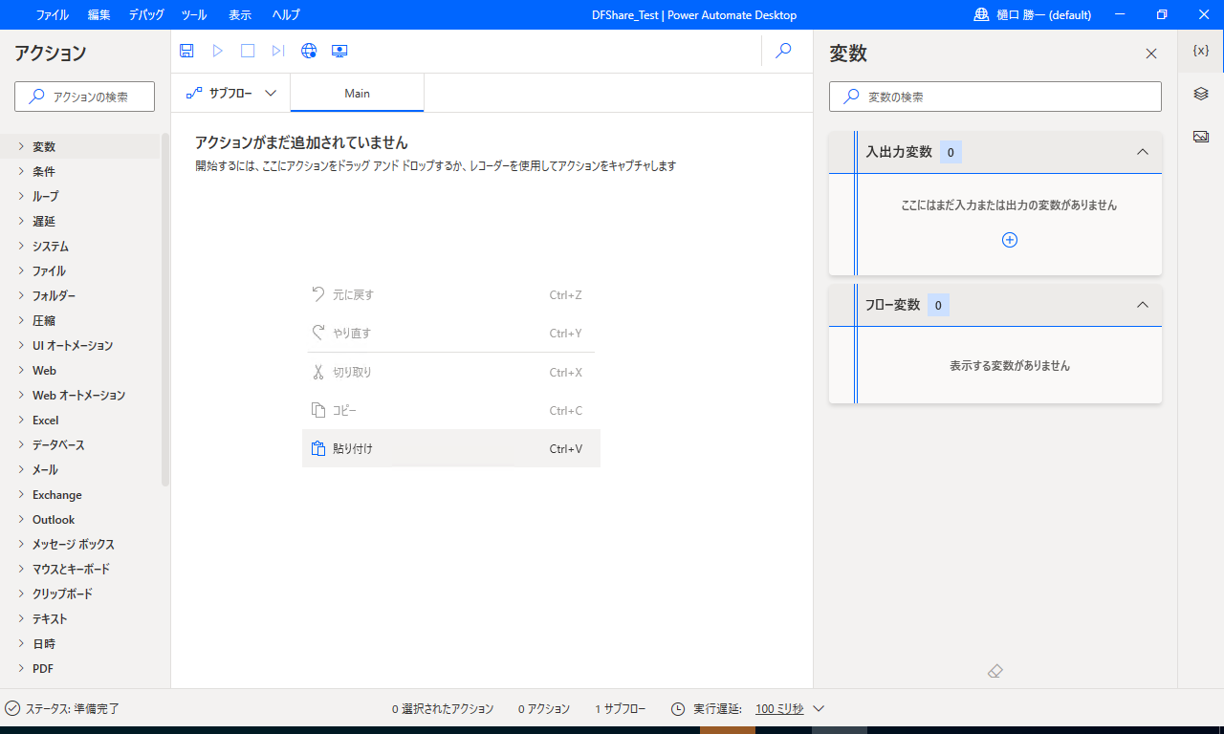The image size is (1224, 734).
Task: Open the desktop recorder monitor icon
Action: [339, 51]
